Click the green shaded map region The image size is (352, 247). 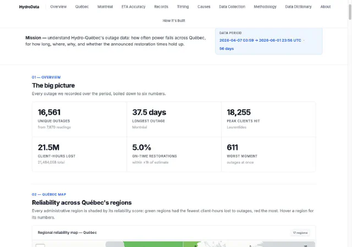point(153,244)
